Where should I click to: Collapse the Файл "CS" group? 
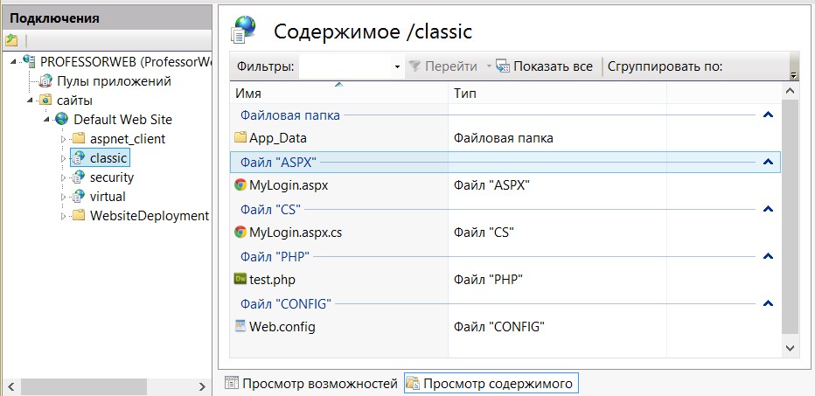pos(768,209)
